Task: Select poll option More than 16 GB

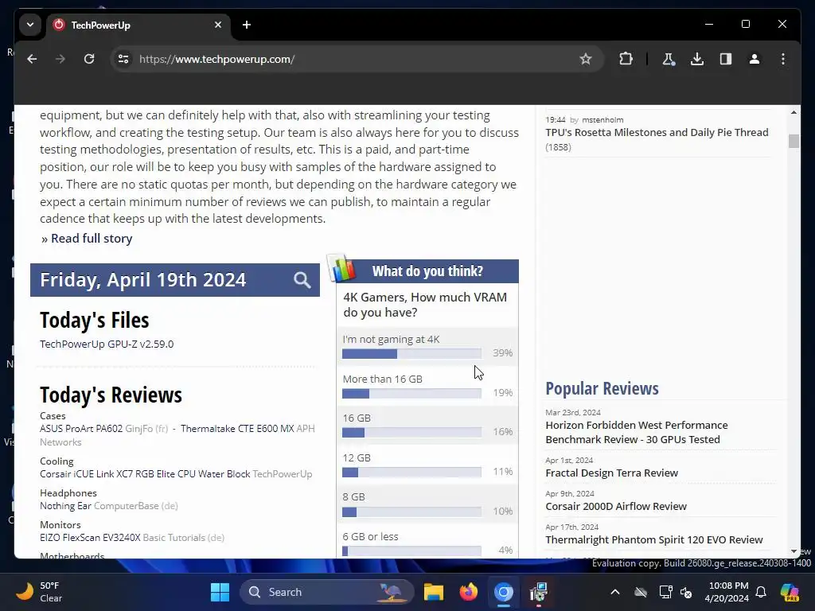Action: [383, 379]
